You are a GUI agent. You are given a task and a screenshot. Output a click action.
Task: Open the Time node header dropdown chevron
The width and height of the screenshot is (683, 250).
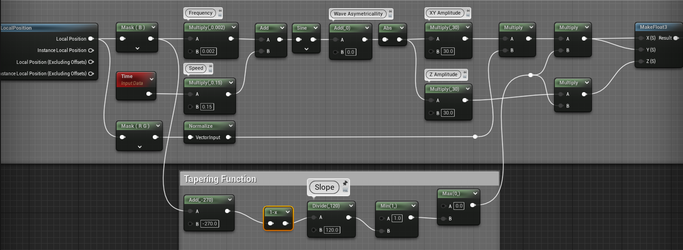coord(151,79)
